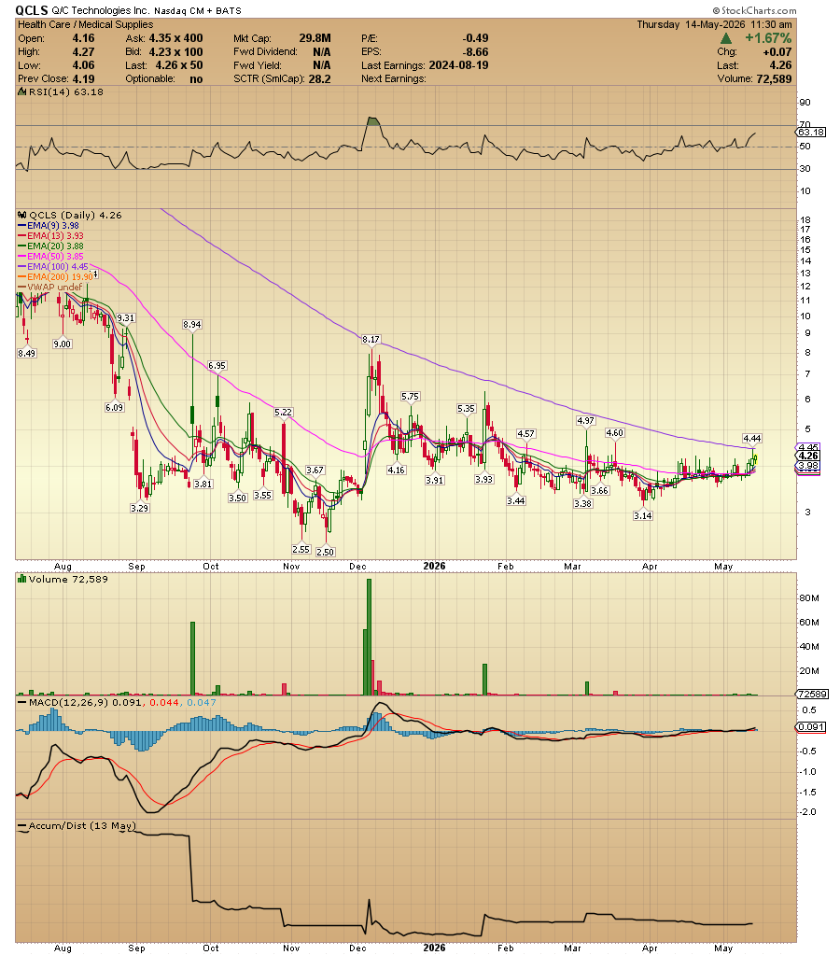This screenshot has height=955, width=840.
Task: Click the Chg value +0.07
Action: tap(777, 52)
